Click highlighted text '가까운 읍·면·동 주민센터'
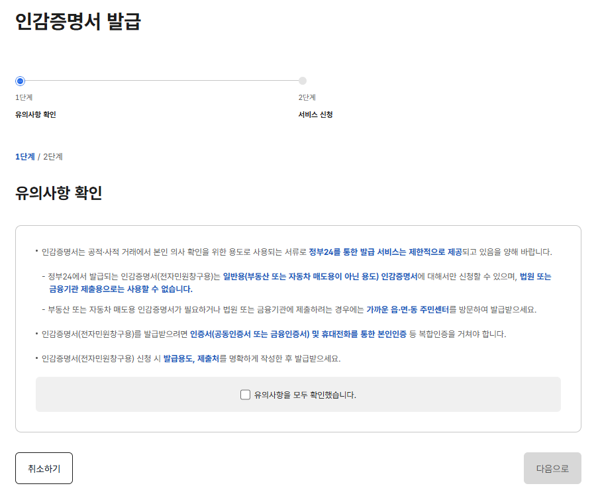 pos(408,310)
